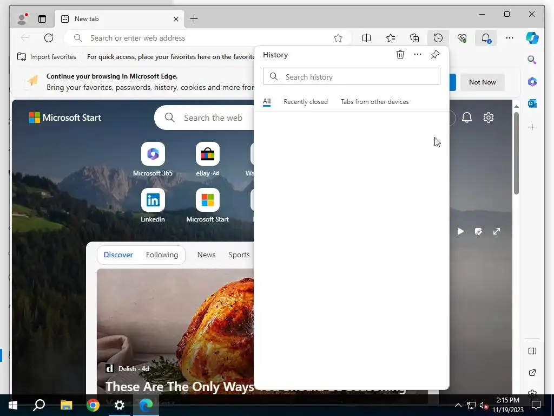
Task: Switch to Recently closed tab
Action: (306, 102)
